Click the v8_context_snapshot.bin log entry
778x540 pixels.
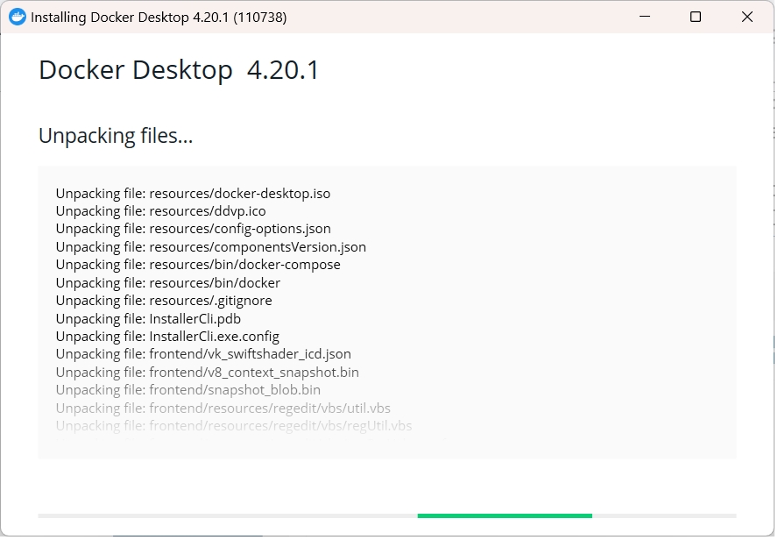207,373
